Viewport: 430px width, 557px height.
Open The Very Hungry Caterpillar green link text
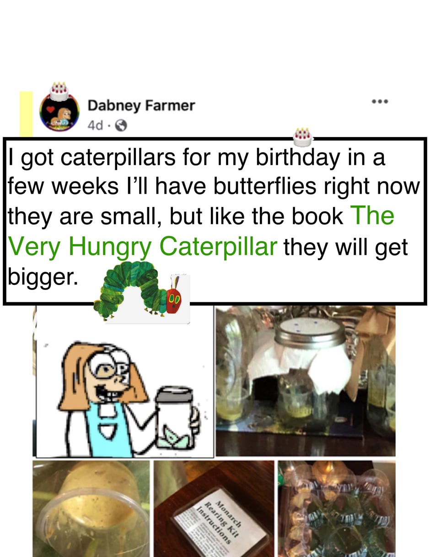click(201, 231)
